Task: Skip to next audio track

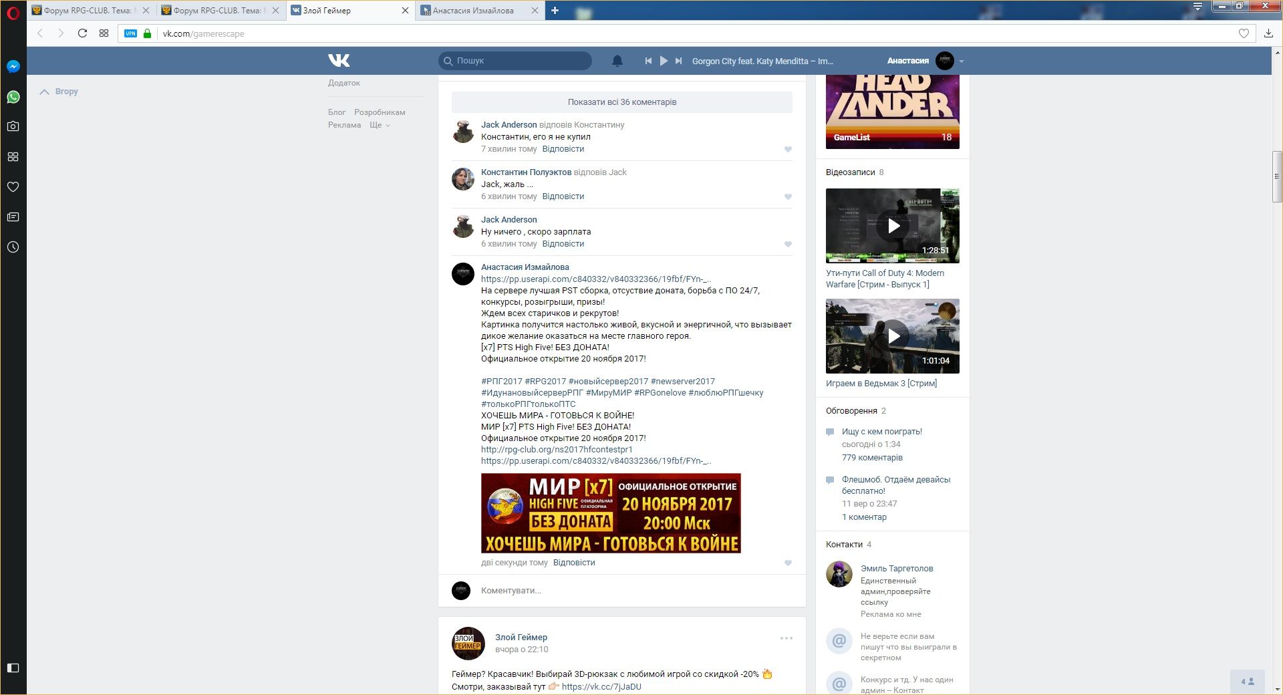Action: [678, 61]
